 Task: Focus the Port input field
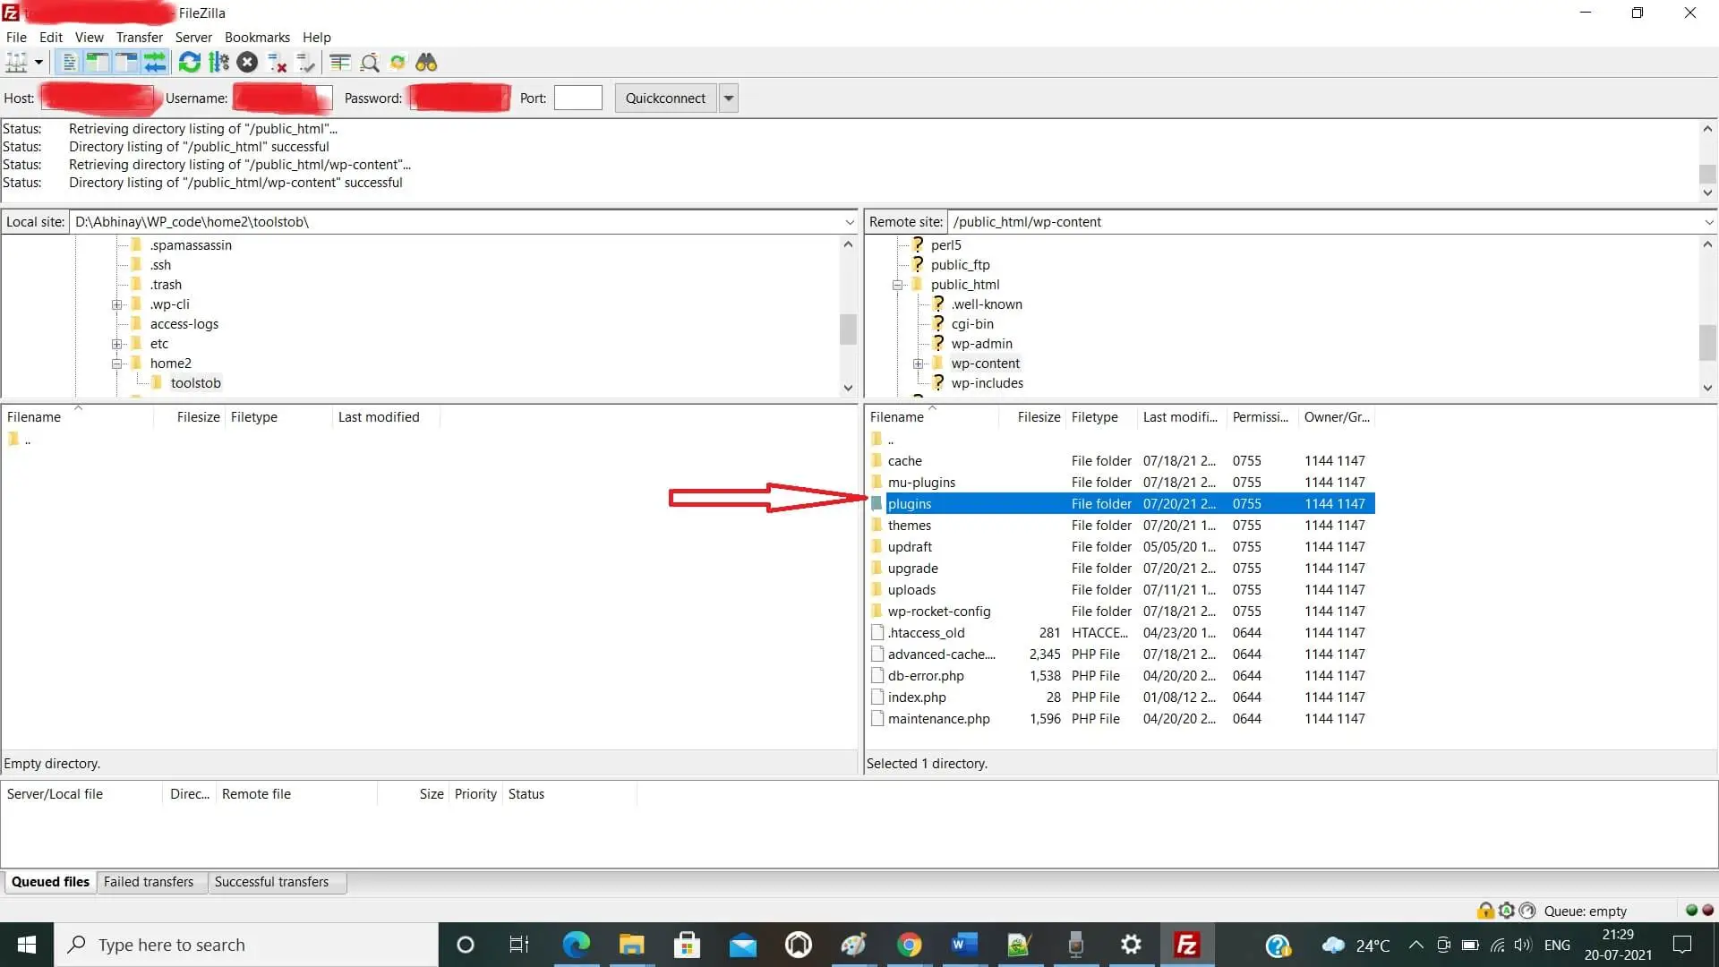(577, 98)
